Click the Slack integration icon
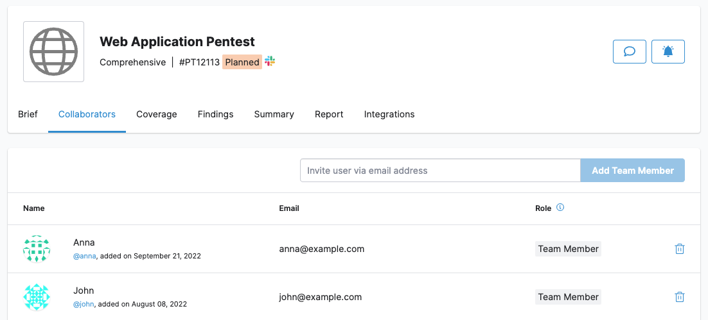 [270, 62]
